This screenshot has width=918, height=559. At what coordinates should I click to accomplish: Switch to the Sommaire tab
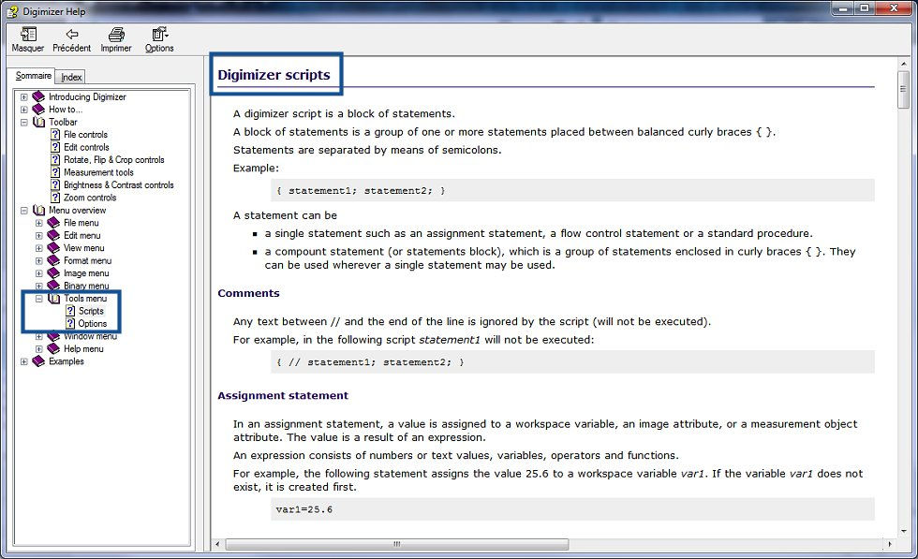tap(34, 76)
